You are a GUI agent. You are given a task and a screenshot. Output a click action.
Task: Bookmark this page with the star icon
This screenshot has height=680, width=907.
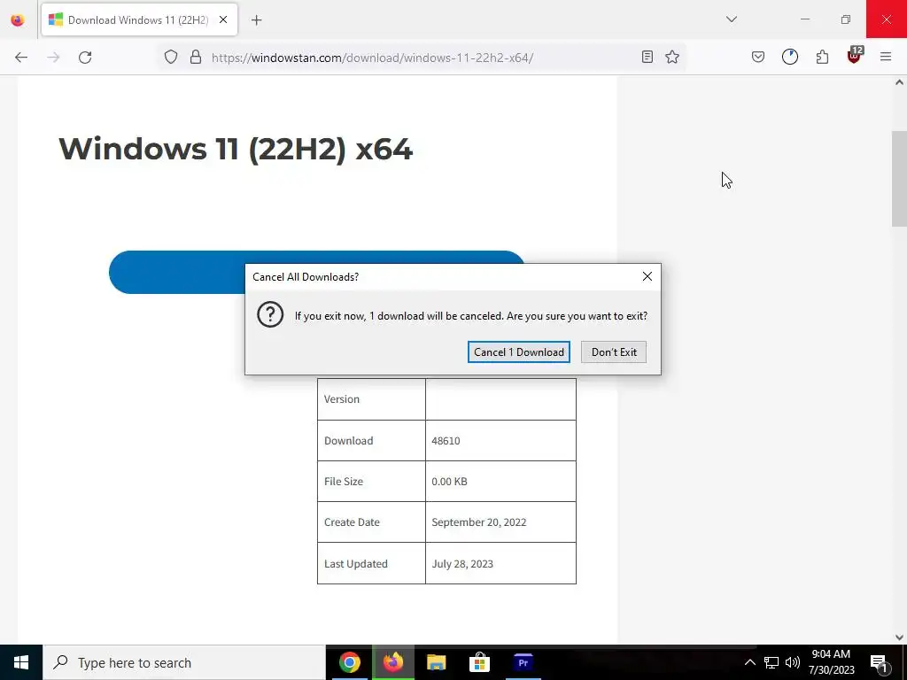coord(672,57)
